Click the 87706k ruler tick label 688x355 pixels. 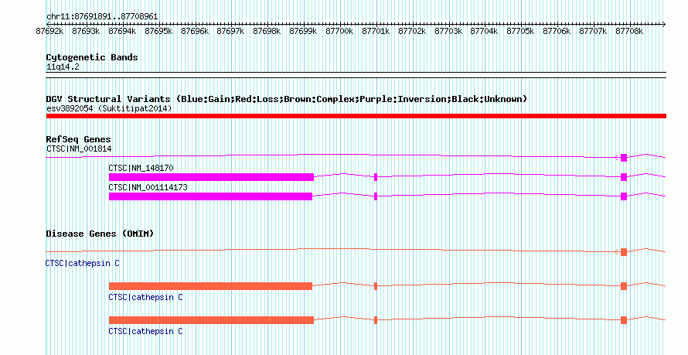tap(557, 31)
